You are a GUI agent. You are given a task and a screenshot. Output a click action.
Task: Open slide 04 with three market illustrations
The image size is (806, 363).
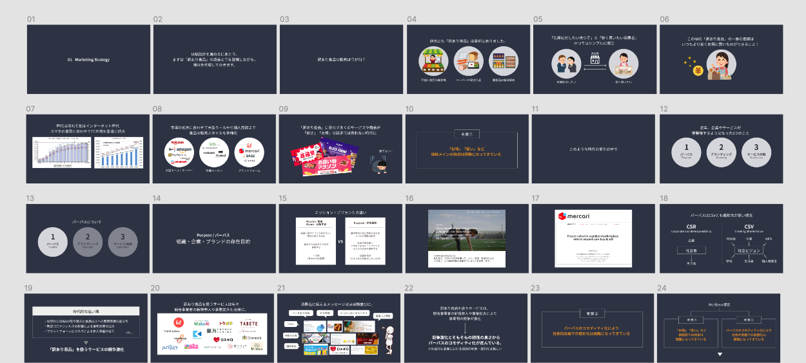point(468,59)
